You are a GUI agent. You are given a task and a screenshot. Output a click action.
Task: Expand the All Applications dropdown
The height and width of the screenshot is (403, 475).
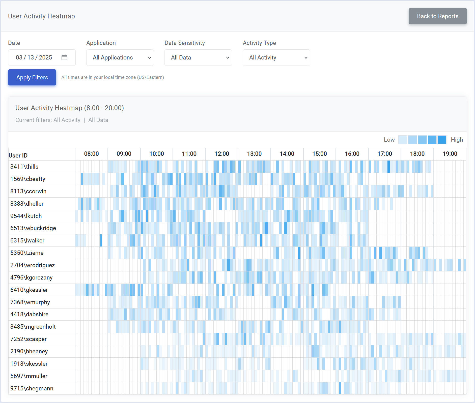[120, 57]
